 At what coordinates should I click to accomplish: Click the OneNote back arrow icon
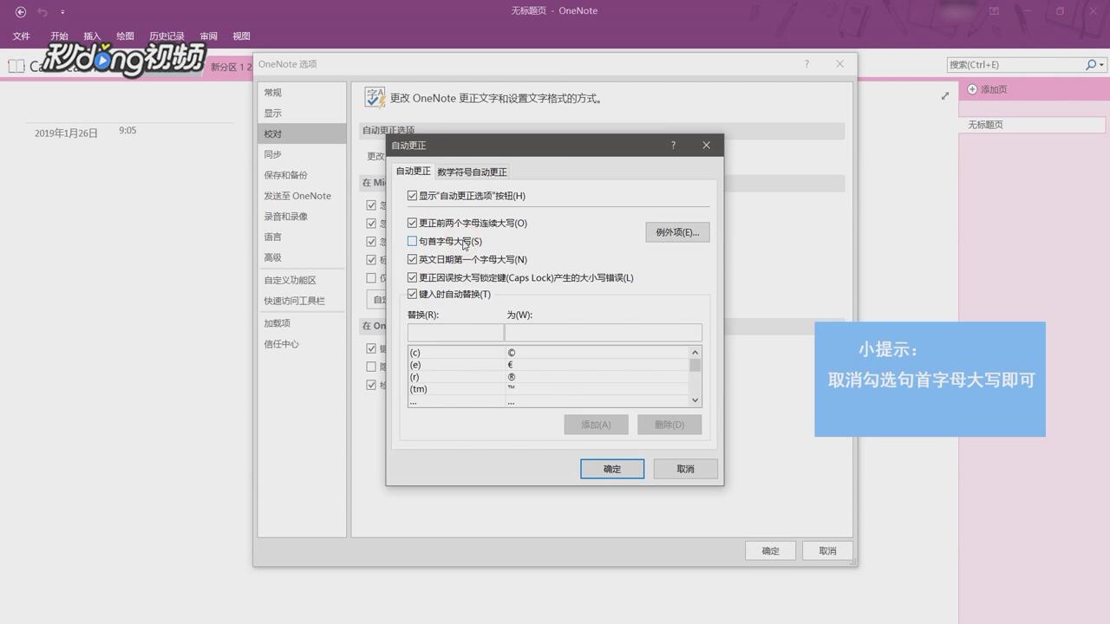21,11
